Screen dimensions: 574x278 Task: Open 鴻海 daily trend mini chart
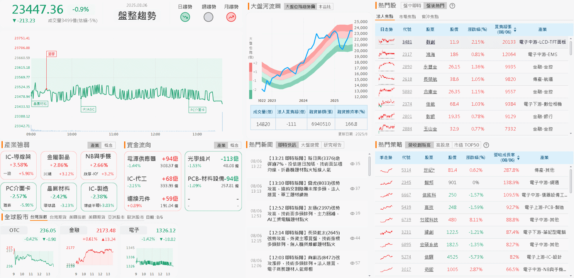(x=386, y=54)
